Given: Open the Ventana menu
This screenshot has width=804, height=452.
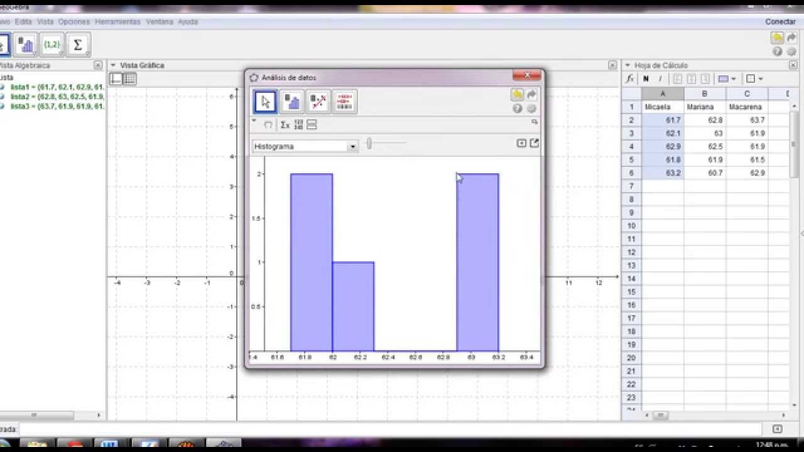Looking at the screenshot, I should pos(160,21).
